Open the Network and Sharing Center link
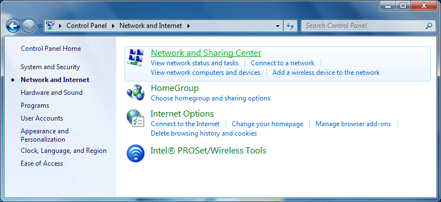Image resolution: width=441 pixels, height=202 pixels. (x=206, y=53)
